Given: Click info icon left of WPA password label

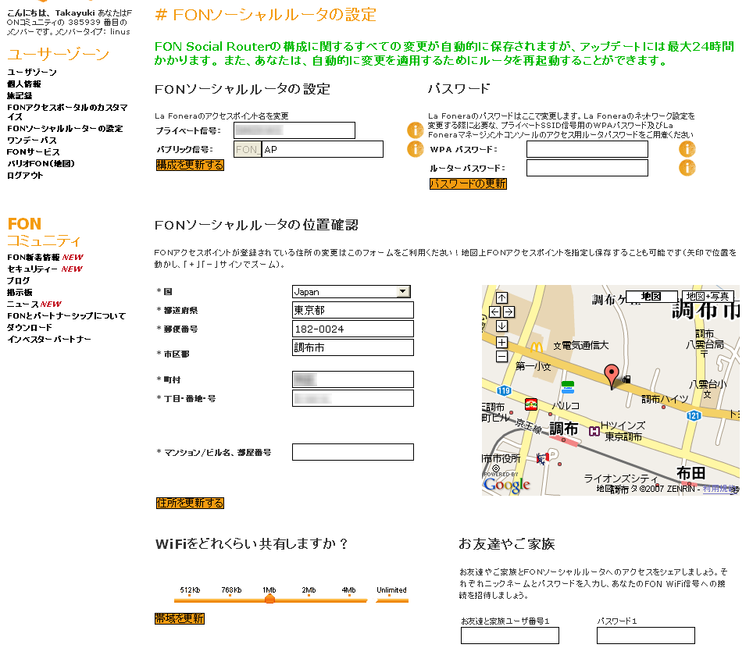Looking at the screenshot, I should 415,149.
